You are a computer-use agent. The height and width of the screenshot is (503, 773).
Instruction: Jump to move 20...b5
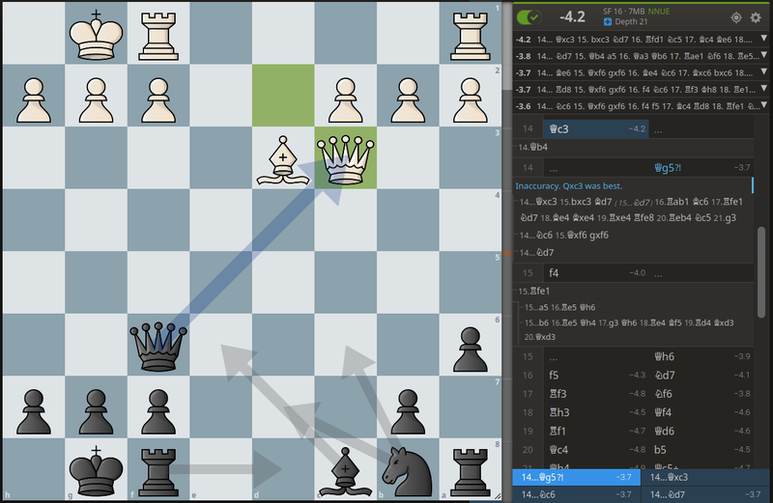point(701,450)
